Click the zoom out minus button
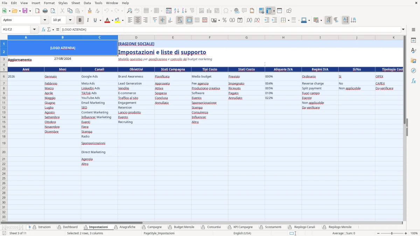Viewport: 420px width, 236px height. [378, 233]
